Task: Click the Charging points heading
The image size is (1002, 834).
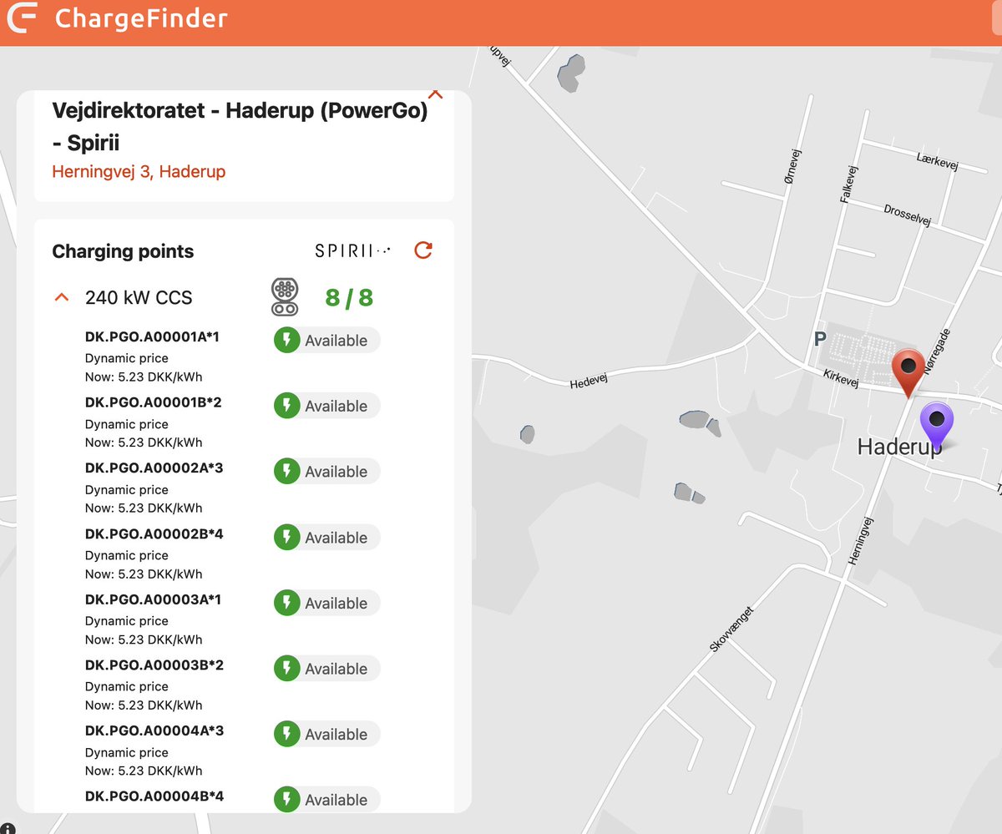Action: 123,252
